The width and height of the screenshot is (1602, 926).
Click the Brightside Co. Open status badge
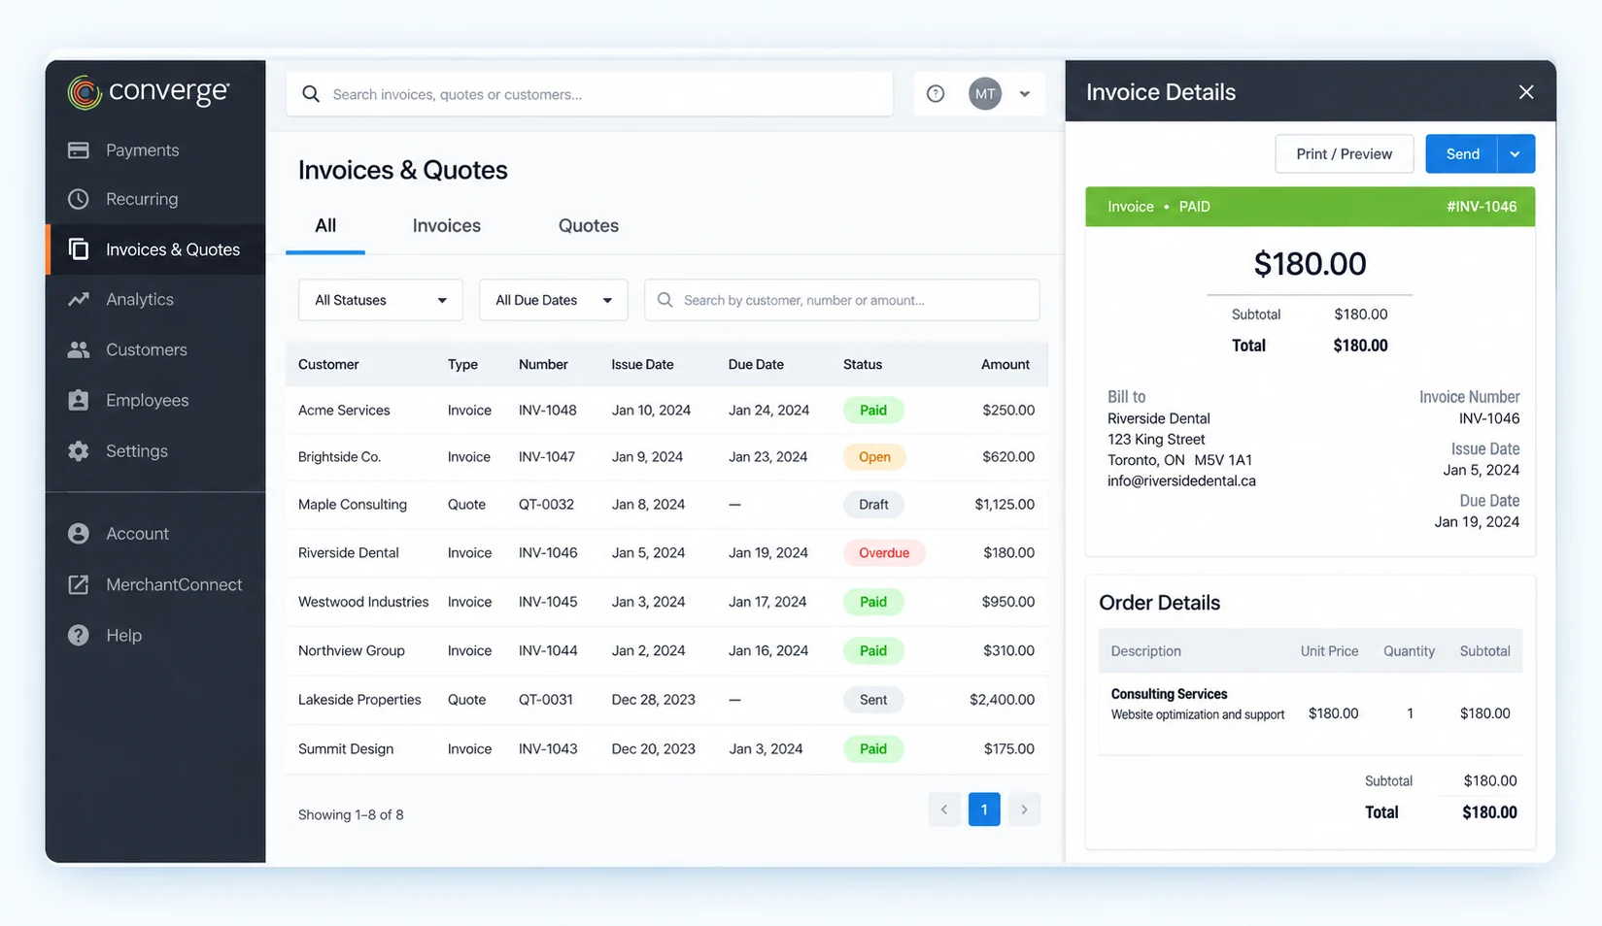pos(874,457)
